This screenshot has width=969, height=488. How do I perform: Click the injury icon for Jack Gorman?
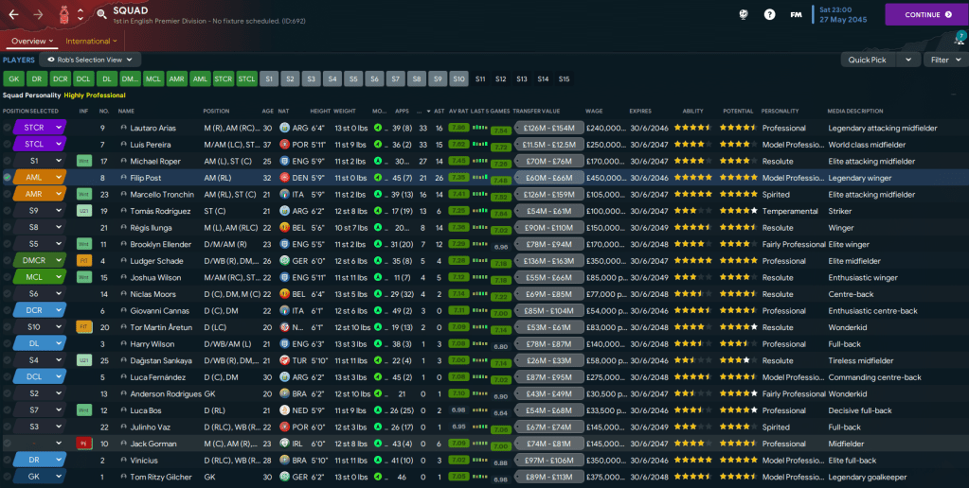(x=83, y=444)
